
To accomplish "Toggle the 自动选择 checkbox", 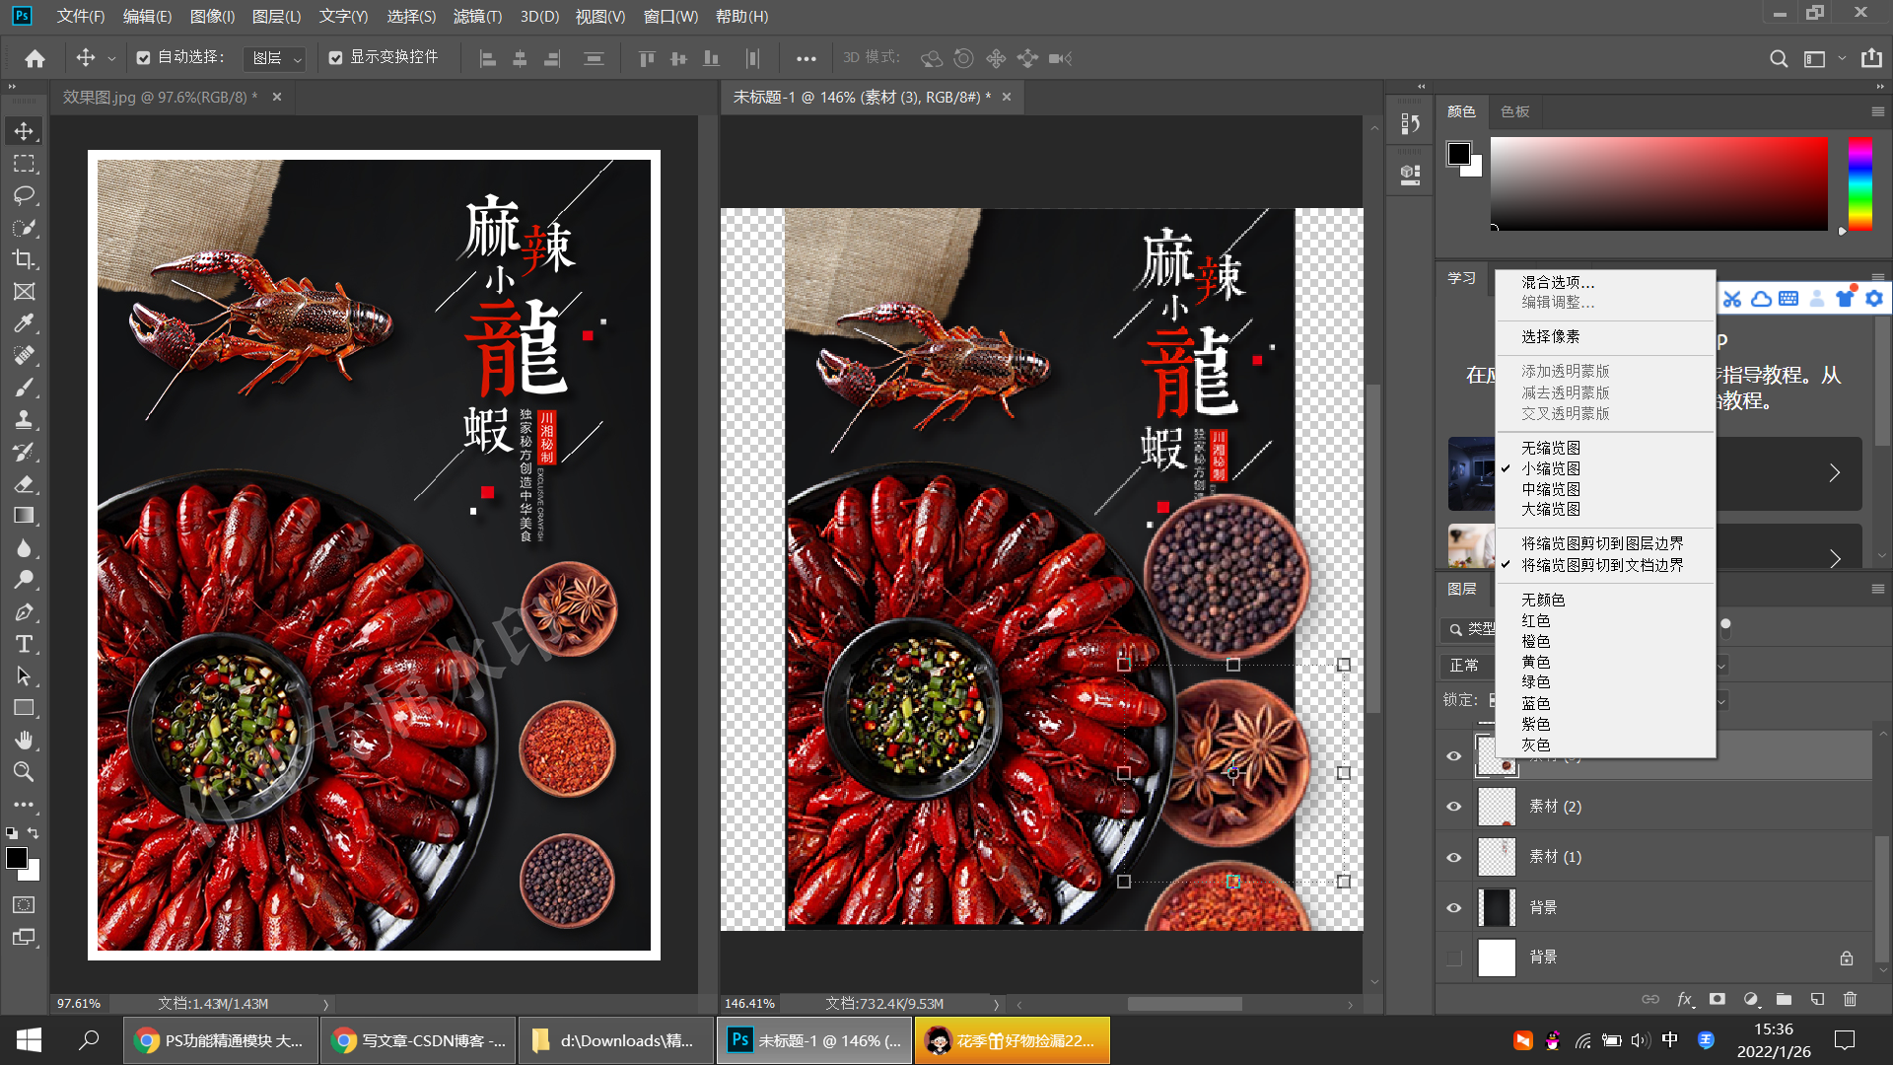I will (144, 58).
